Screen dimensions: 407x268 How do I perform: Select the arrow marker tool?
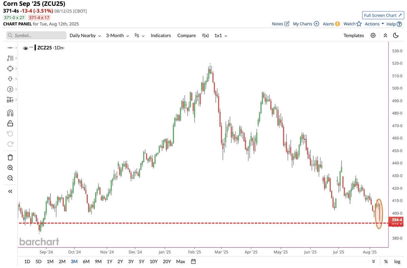10,79
